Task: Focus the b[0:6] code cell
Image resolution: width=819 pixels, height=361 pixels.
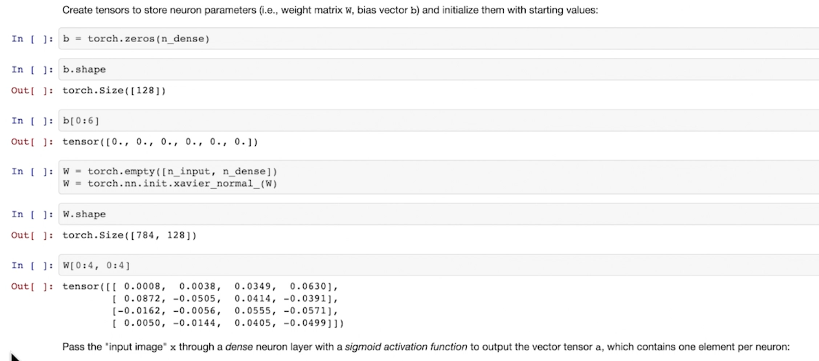Action: (x=437, y=121)
